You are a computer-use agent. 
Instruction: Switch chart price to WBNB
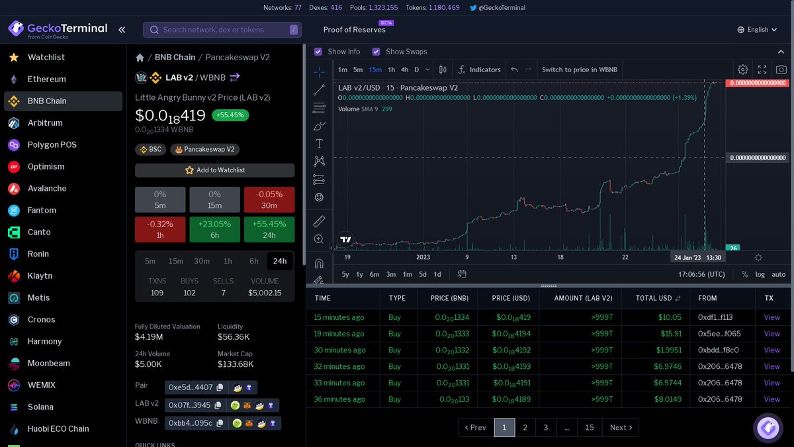pos(580,70)
